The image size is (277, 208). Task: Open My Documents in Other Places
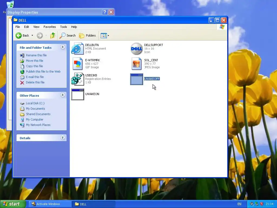tap(35, 109)
